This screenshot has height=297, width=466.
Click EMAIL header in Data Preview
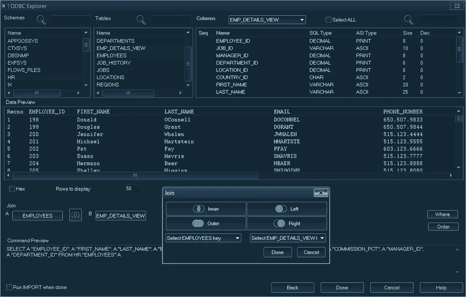(x=282, y=112)
